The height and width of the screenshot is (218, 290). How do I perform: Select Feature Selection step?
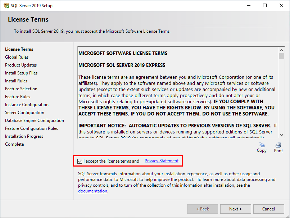(x=21, y=89)
